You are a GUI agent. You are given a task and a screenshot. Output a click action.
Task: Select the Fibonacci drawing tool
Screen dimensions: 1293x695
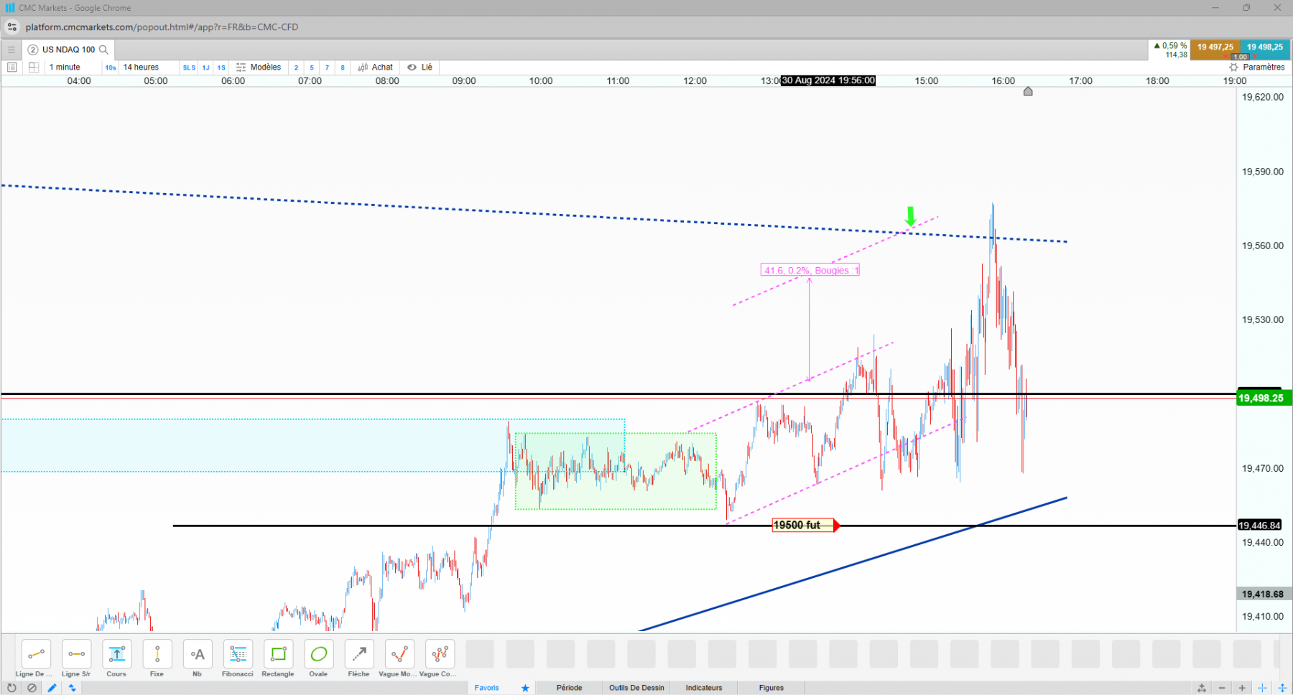[x=238, y=658]
